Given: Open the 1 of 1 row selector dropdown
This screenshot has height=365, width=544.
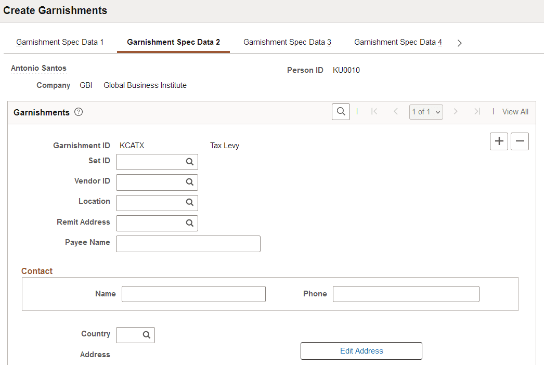Looking at the screenshot, I should (425, 111).
